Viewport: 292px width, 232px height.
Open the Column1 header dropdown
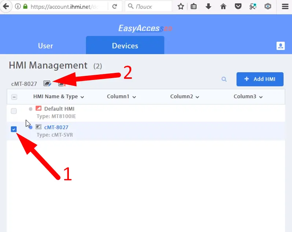[134, 97]
